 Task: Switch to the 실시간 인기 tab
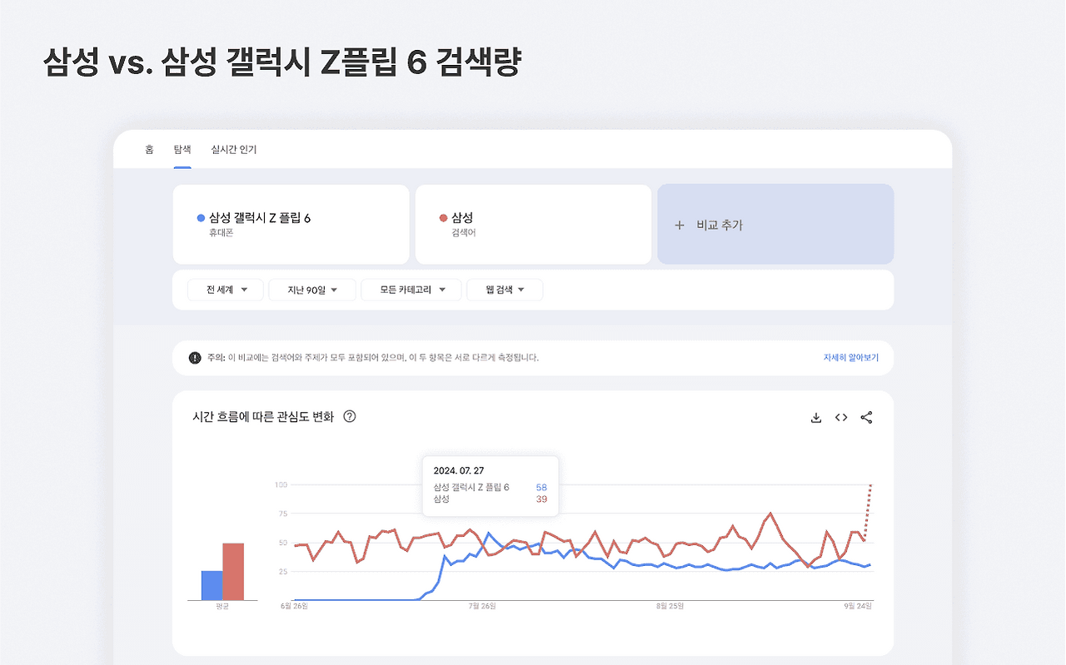234,150
